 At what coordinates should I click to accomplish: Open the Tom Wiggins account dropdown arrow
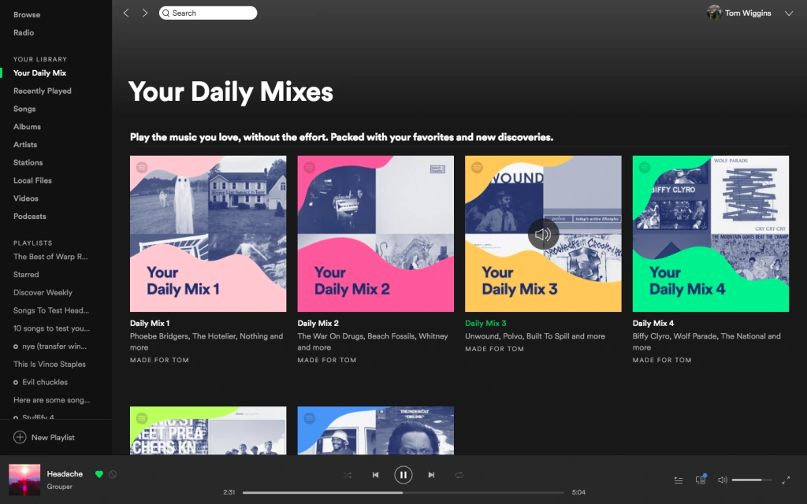point(788,13)
